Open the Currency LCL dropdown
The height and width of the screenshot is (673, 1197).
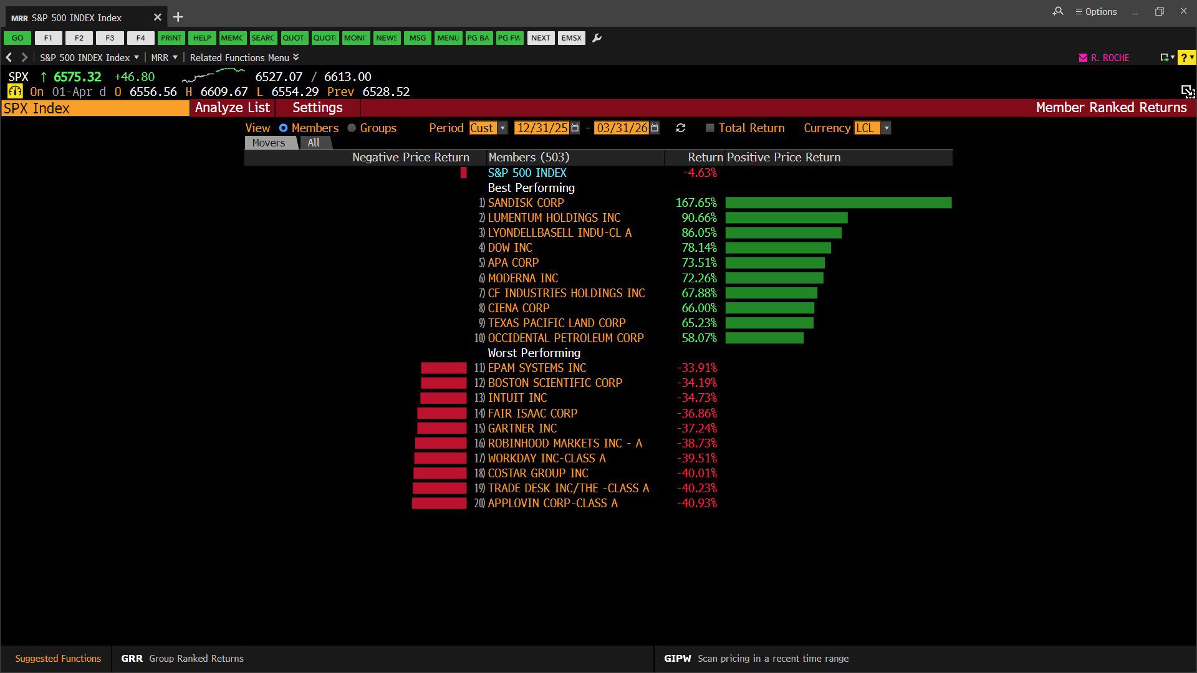[887, 128]
